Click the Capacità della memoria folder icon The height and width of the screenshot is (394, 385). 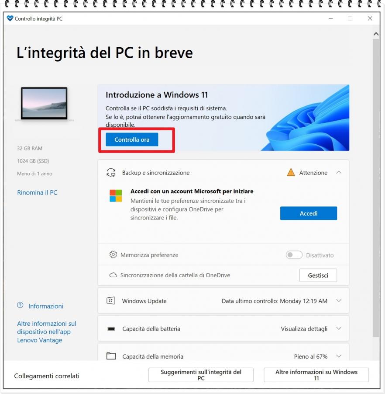pyautogui.click(x=111, y=356)
